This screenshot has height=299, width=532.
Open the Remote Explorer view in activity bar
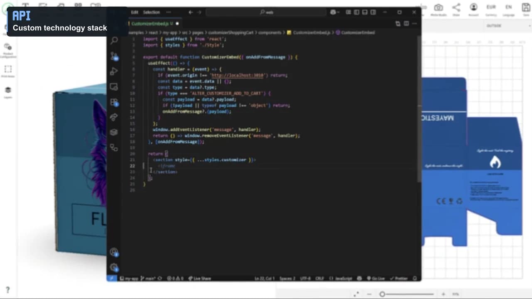pyautogui.click(x=114, y=87)
